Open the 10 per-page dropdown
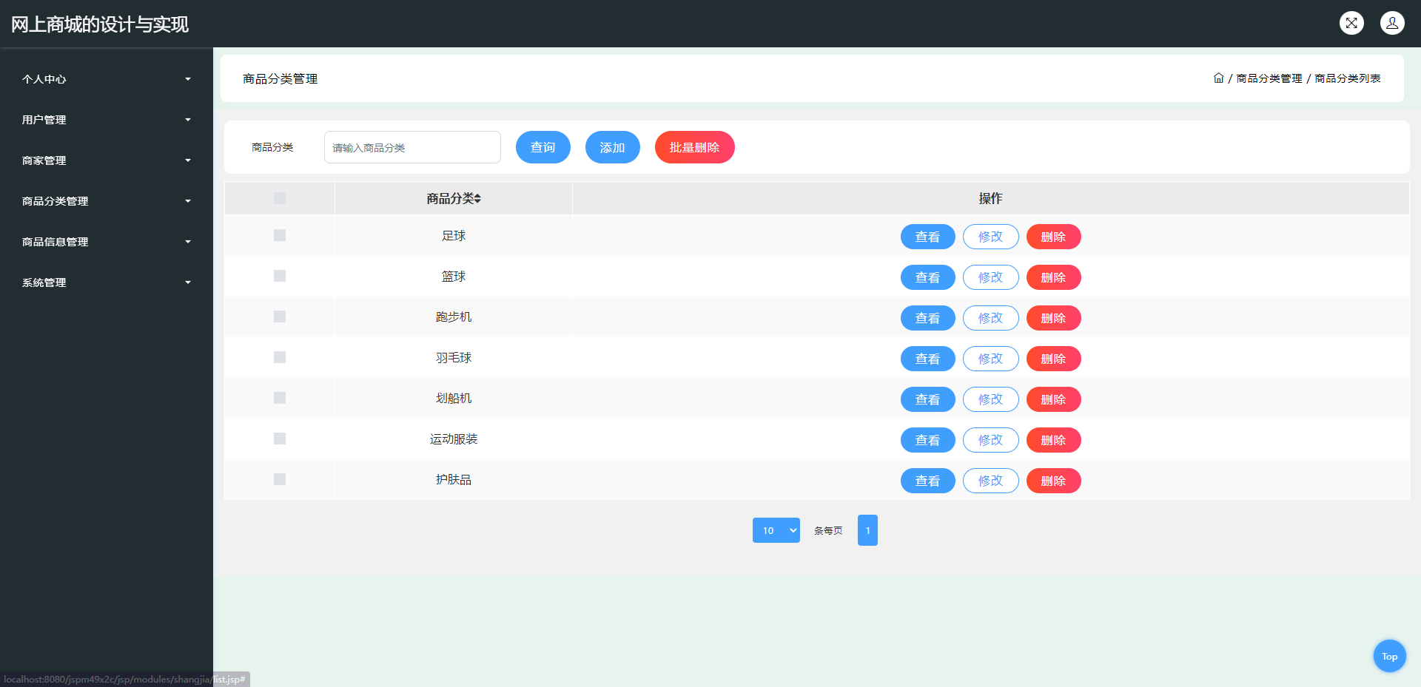This screenshot has height=687, width=1421. [x=776, y=530]
